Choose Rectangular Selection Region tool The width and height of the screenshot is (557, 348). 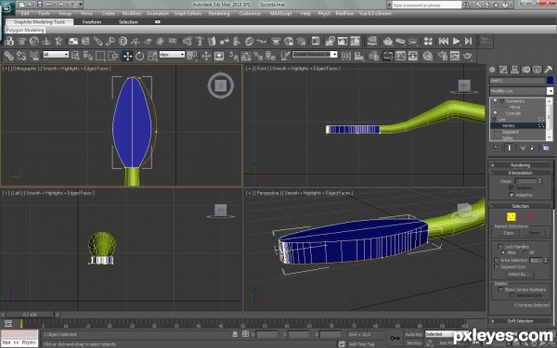(x=100, y=56)
